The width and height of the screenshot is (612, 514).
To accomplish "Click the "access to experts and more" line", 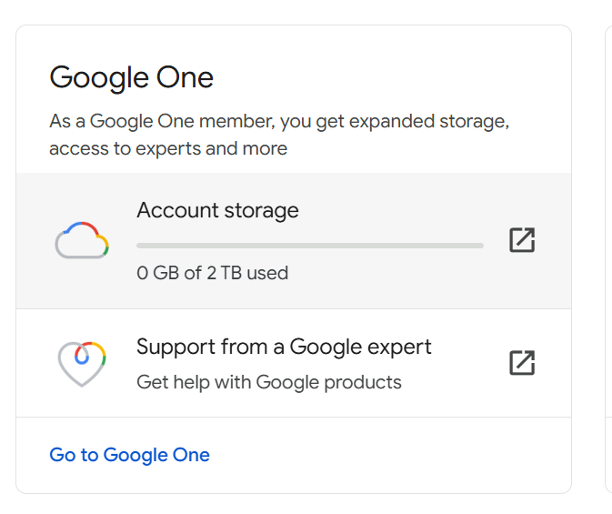I will [x=168, y=148].
